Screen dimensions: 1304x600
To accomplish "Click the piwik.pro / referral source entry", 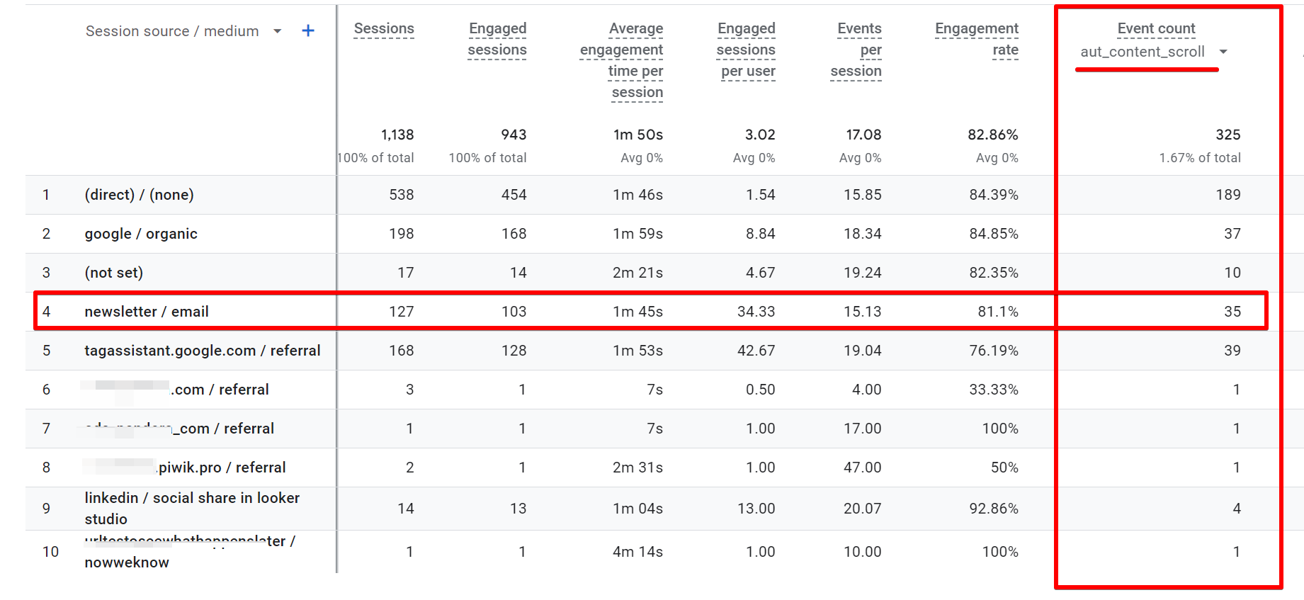I will pos(185,468).
